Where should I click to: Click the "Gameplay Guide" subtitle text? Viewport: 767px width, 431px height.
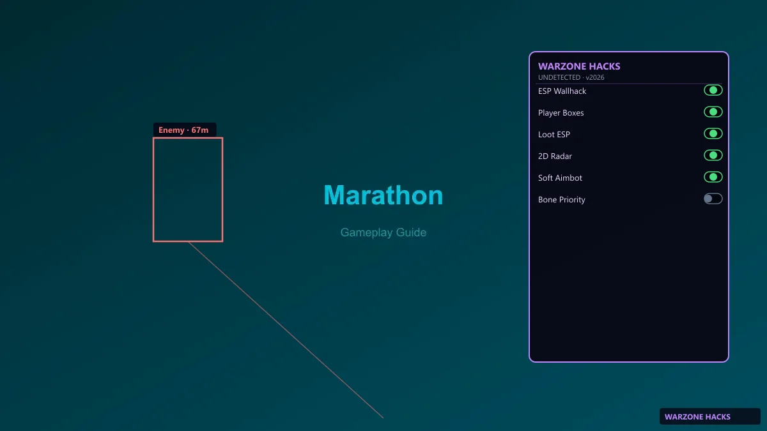tap(383, 232)
